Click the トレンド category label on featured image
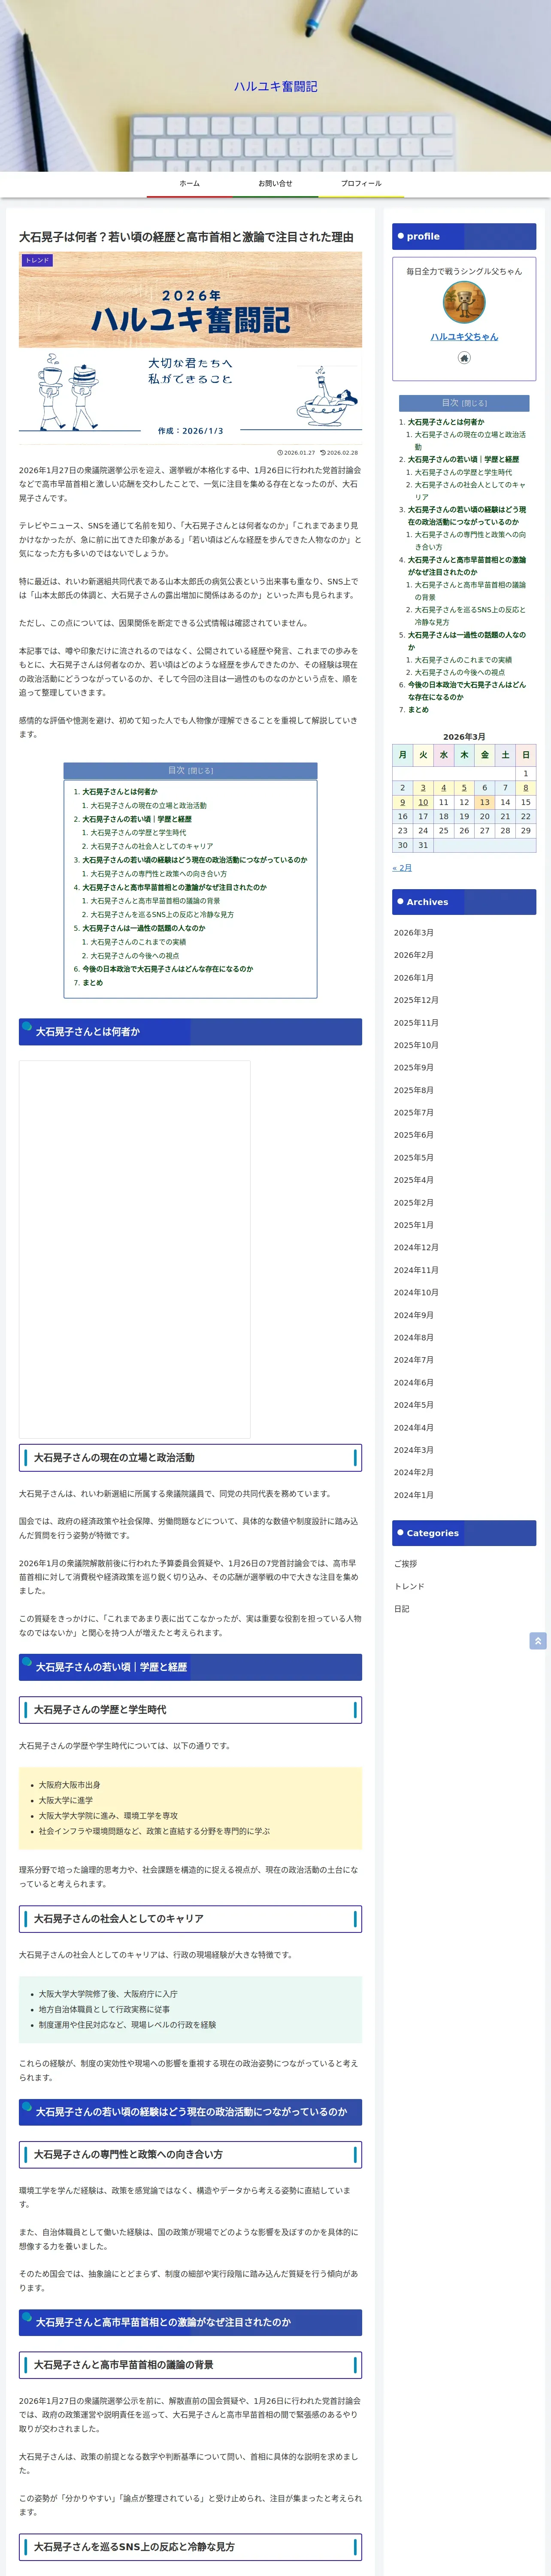551x2576 pixels. (x=37, y=260)
